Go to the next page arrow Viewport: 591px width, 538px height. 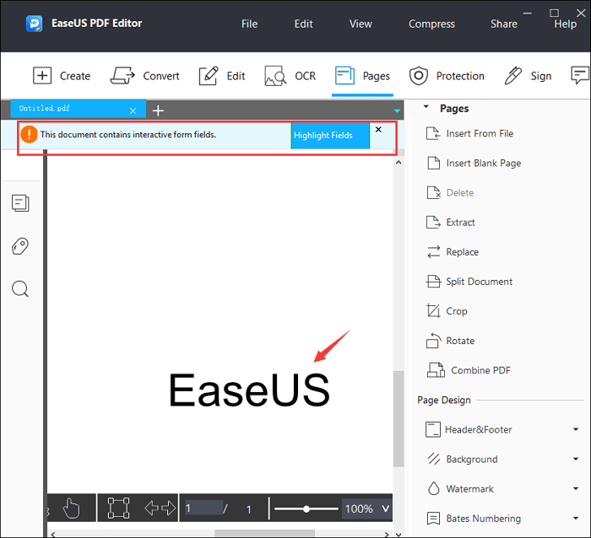click(x=169, y=508)
